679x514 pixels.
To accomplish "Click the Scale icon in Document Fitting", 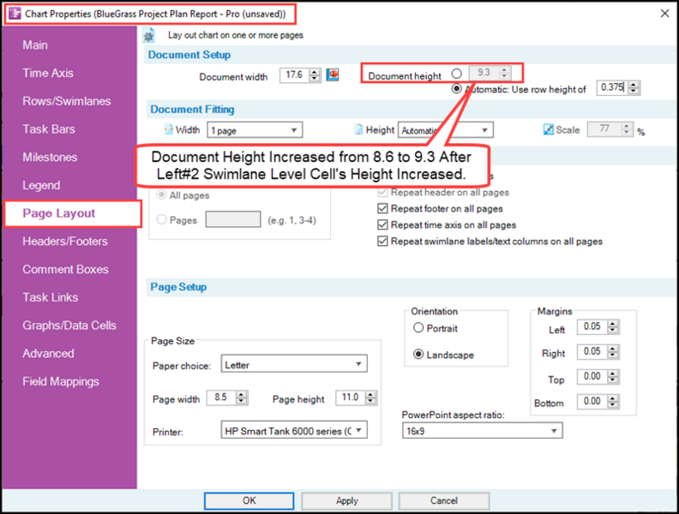I will (x=548, y=130).
